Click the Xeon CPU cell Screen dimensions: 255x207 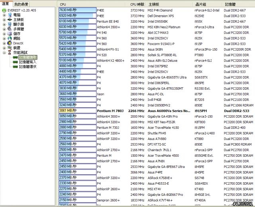(x=100, y=94)
